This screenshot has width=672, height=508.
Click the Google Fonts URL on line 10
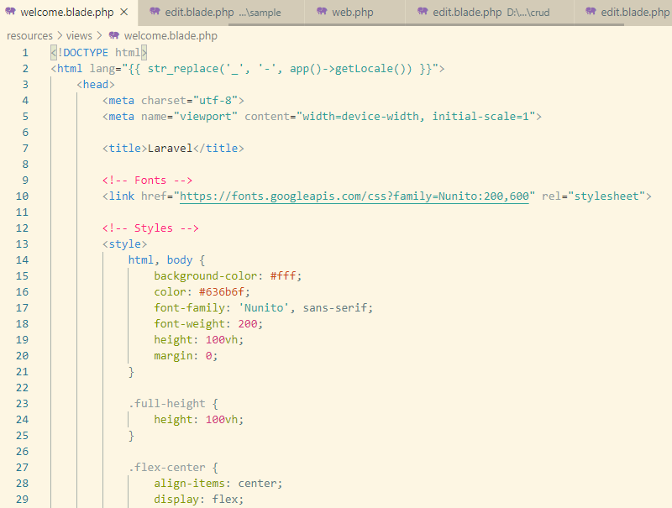(x=354, y=196)
